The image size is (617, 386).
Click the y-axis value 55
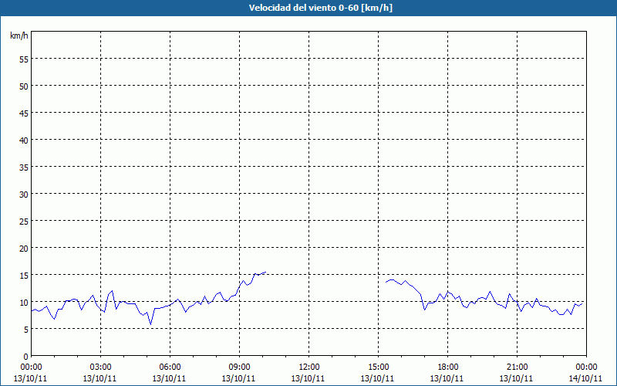[24, 59]
